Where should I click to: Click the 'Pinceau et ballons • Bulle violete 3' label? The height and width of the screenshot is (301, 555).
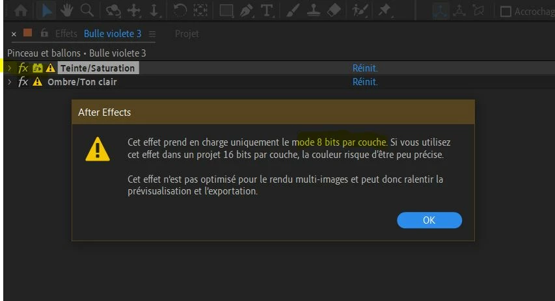point(77,53)
